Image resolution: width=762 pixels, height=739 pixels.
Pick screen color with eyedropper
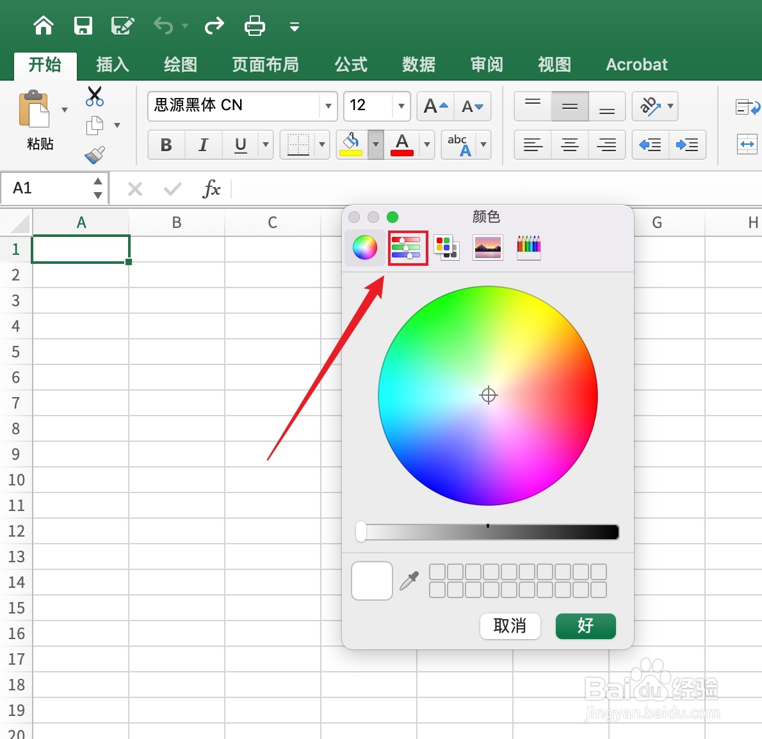coord(409,581)
